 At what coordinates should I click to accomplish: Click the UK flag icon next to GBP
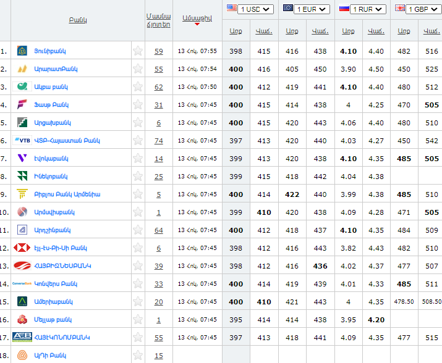coord(400,7)
